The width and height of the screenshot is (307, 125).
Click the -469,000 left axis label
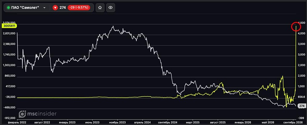click(10, 108)
